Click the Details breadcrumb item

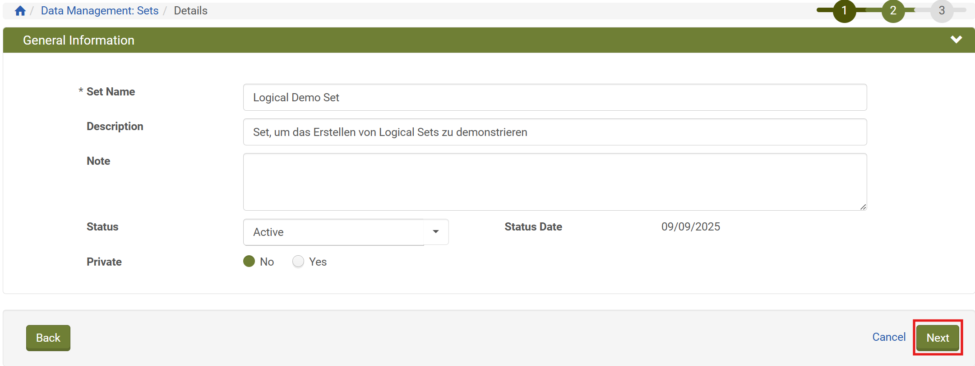pos(190,10)
